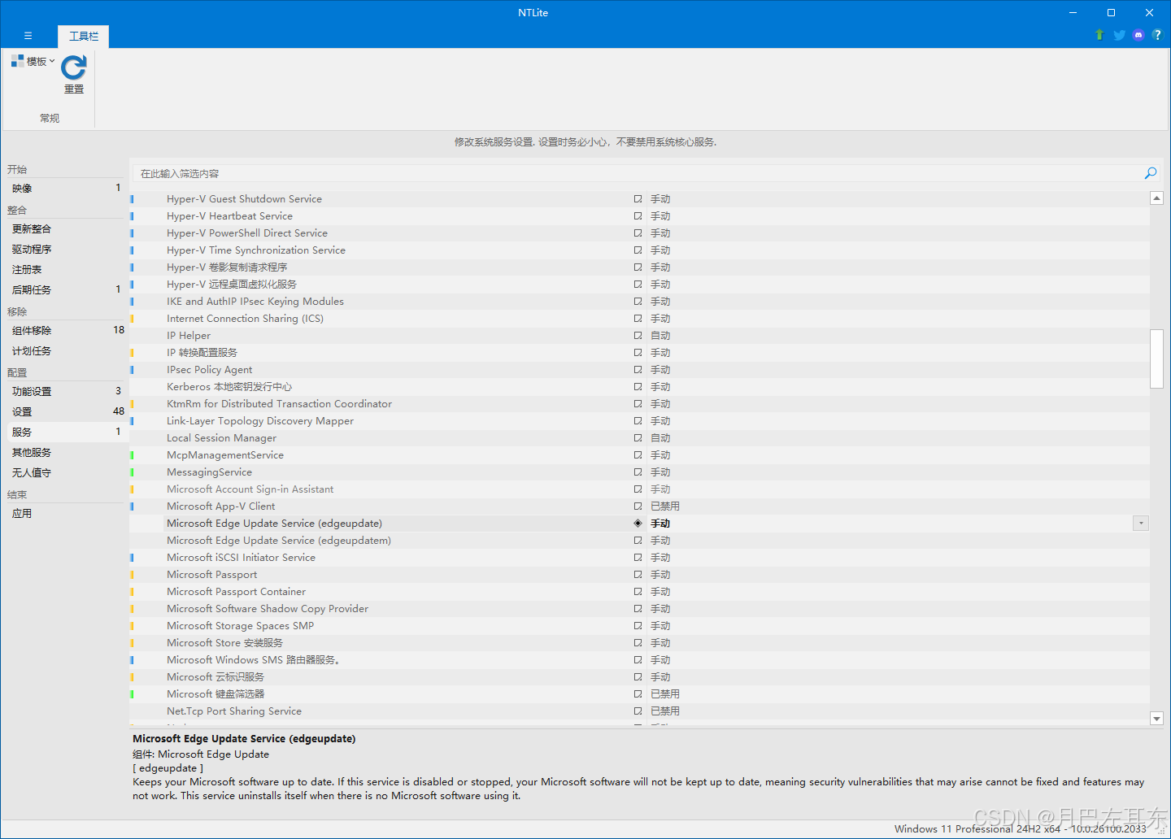Toggle state icon for Microsoft Edge Update Service (edgeupdate)

click(638, 524)
